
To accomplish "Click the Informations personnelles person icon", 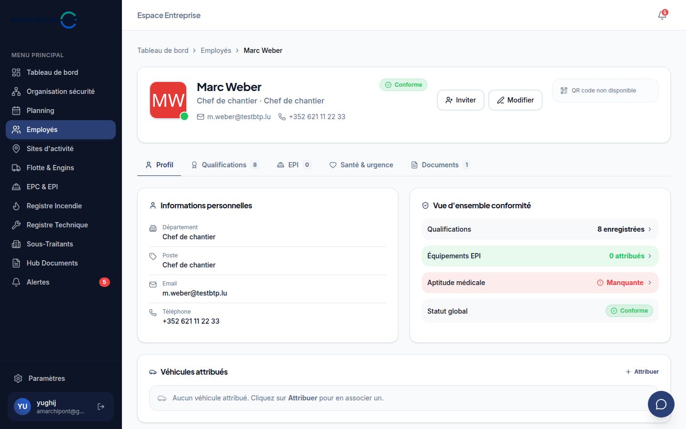I will (x=153, y=206).
